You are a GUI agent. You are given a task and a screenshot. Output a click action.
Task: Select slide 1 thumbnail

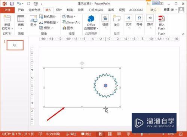point(15,45)
